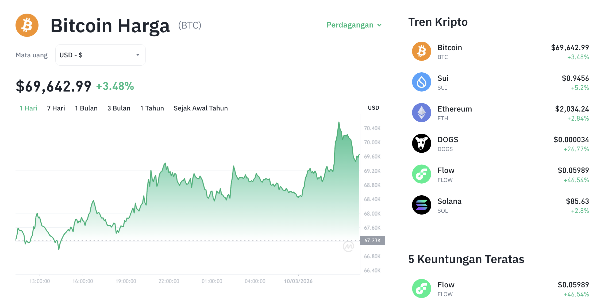Click the DOGS coin icon

(422, 143)
